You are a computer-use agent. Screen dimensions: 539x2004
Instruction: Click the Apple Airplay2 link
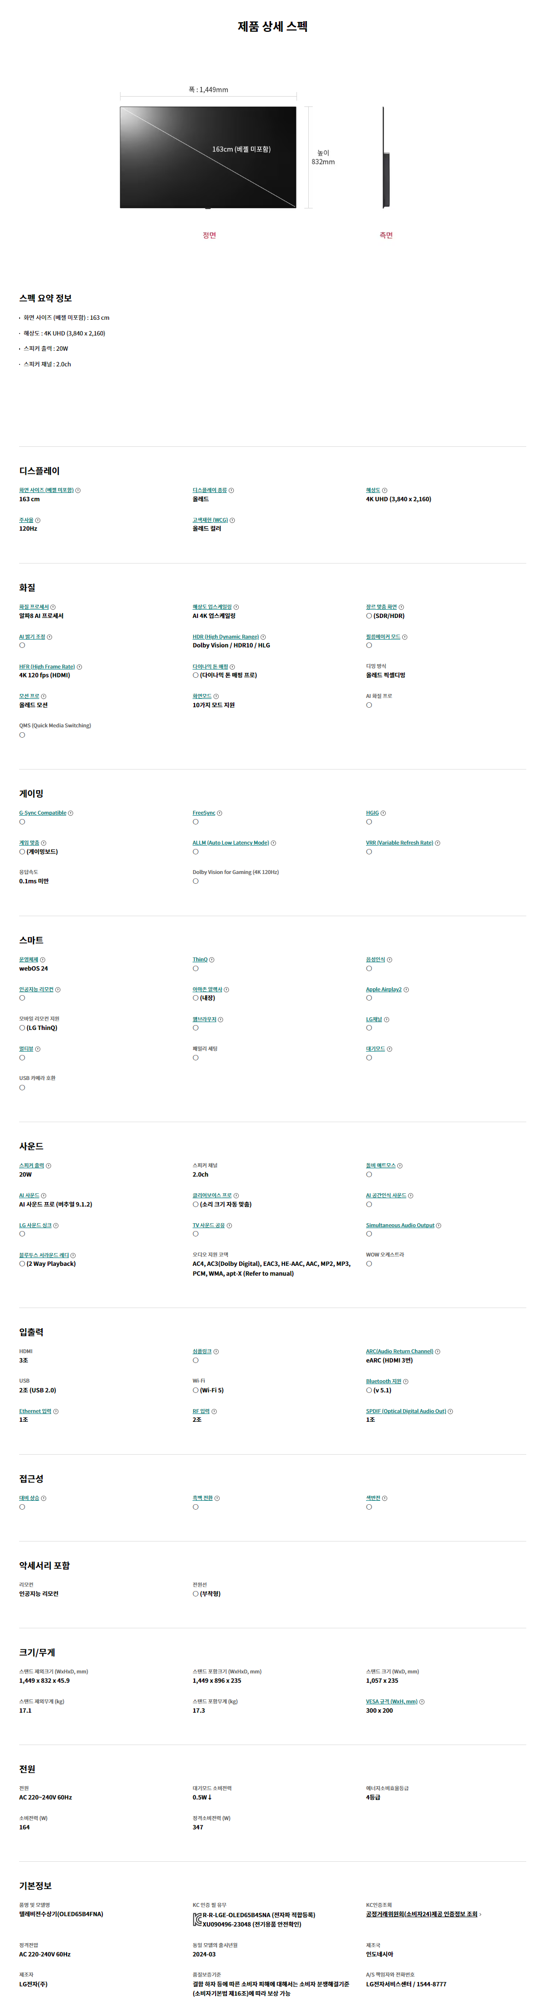click(x=384, y=990)
